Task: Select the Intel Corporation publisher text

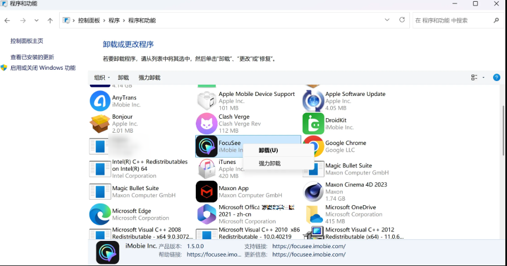Action: coord(134,176)
